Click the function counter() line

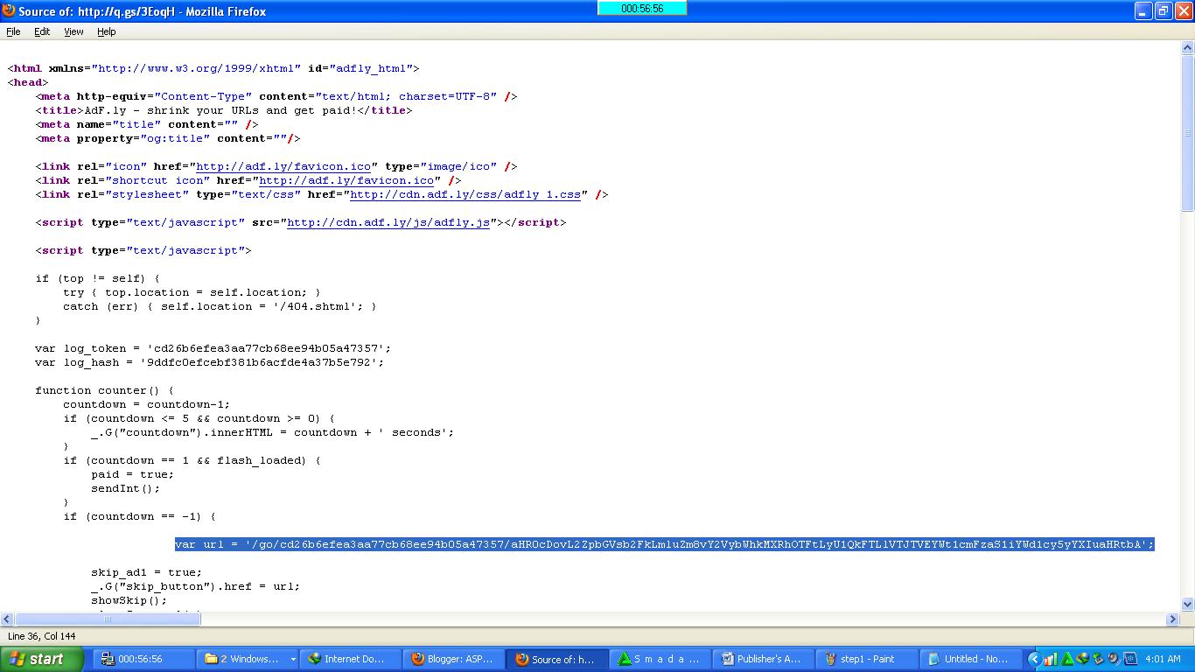[x=105, y=390]
